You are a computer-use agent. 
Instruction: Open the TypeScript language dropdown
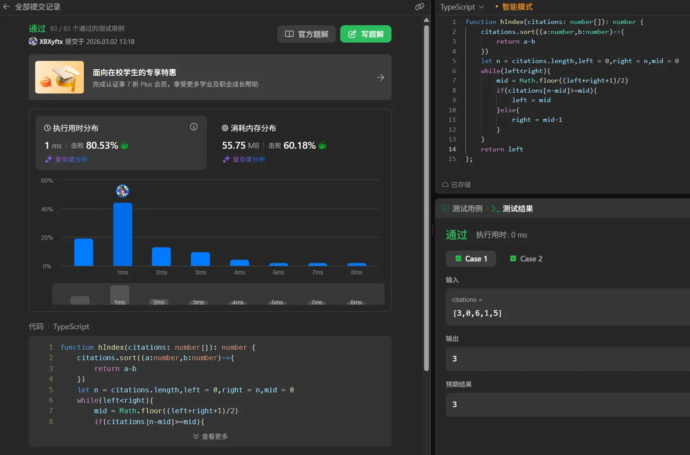click(462, 7)
